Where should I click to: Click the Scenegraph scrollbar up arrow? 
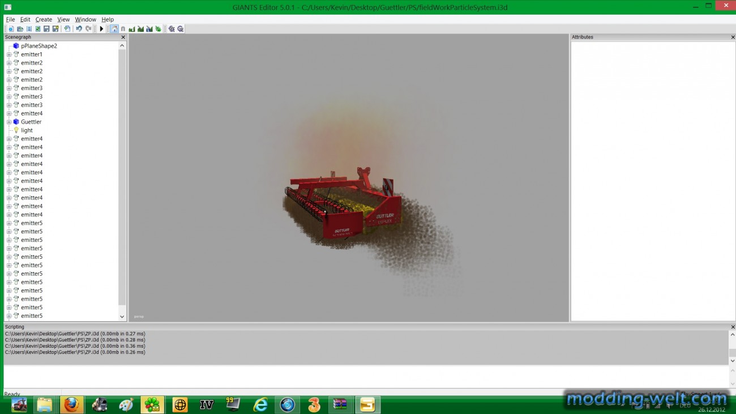coord(122,46)
